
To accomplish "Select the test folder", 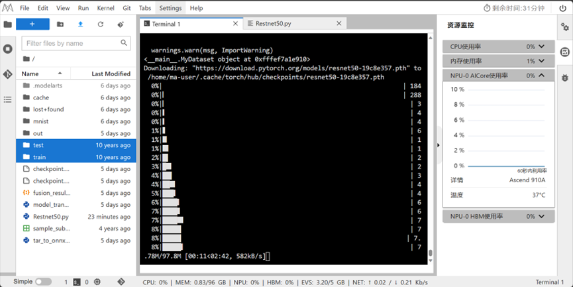I will pos(76,145).
